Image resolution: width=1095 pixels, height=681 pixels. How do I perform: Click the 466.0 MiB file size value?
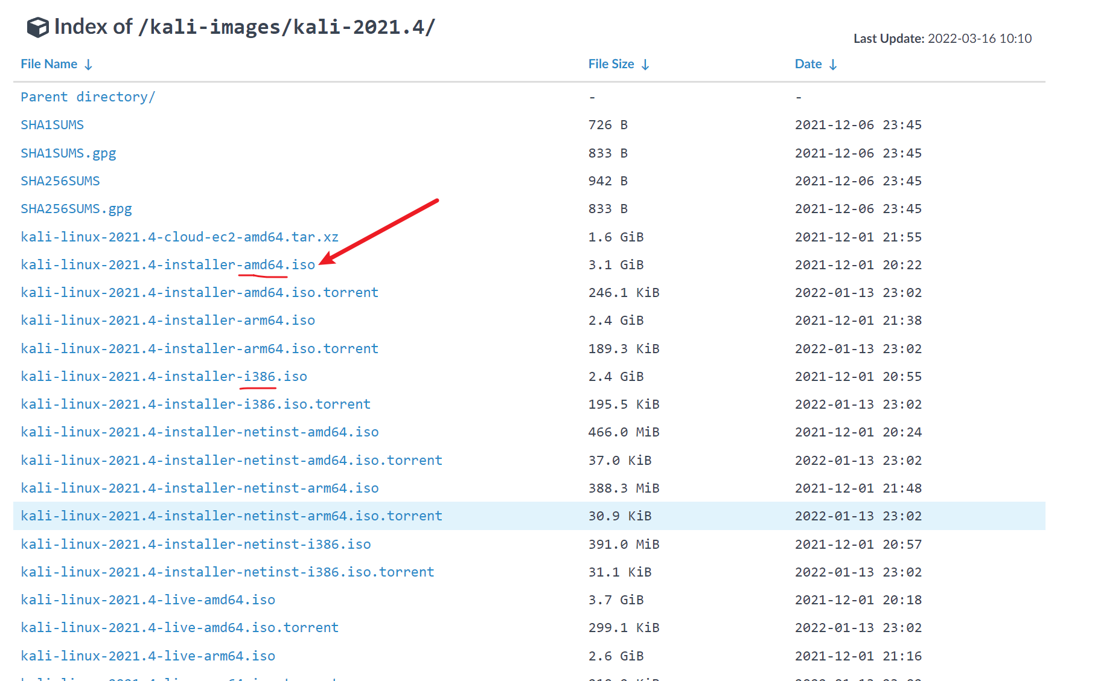pyautogui.click(x=624, y=432)
